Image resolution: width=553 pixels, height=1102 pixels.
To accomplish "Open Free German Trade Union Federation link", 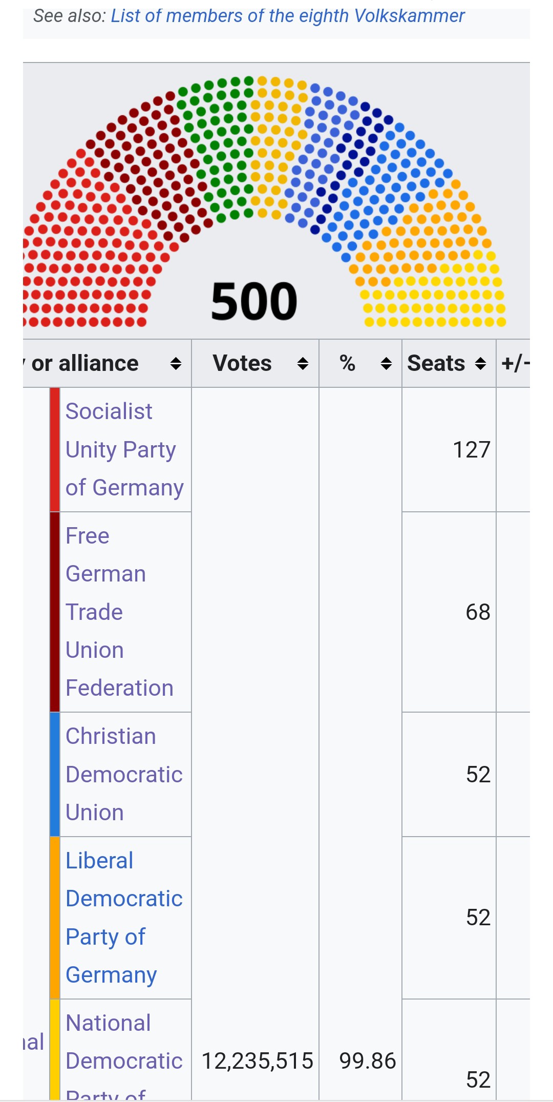I will (120, 612).
